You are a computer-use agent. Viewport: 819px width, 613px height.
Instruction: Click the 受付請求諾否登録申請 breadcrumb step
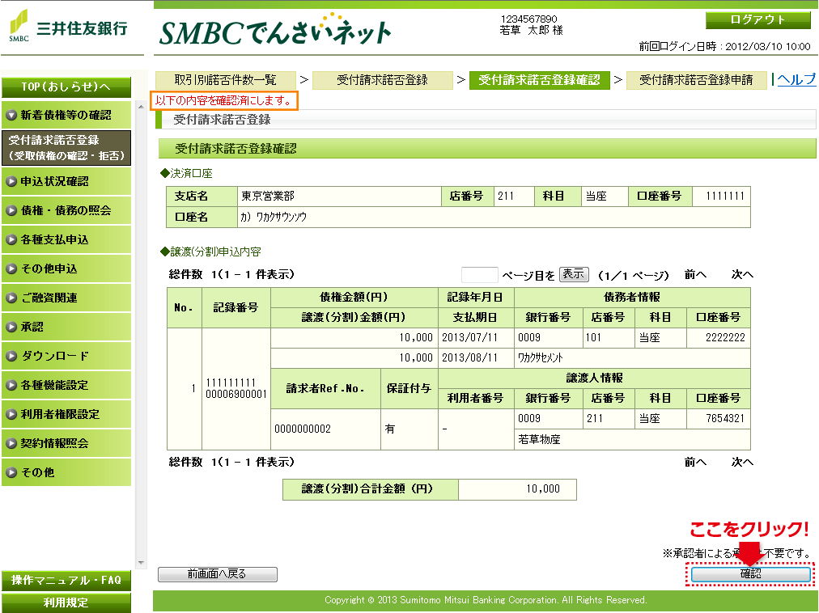click(696, 80)
